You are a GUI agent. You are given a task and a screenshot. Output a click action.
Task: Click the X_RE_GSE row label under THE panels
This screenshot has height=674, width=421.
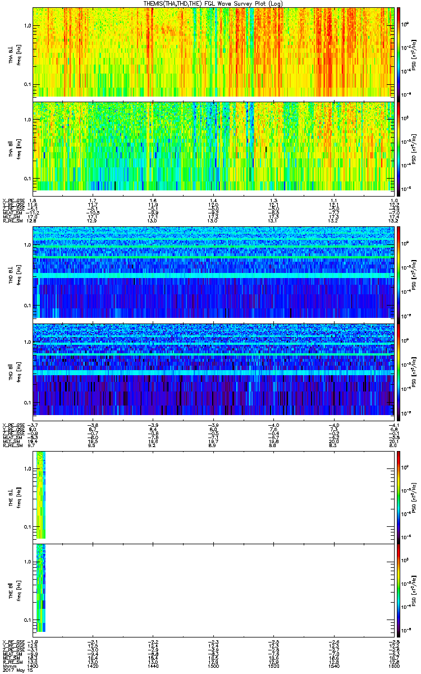(x=13, y=641)
